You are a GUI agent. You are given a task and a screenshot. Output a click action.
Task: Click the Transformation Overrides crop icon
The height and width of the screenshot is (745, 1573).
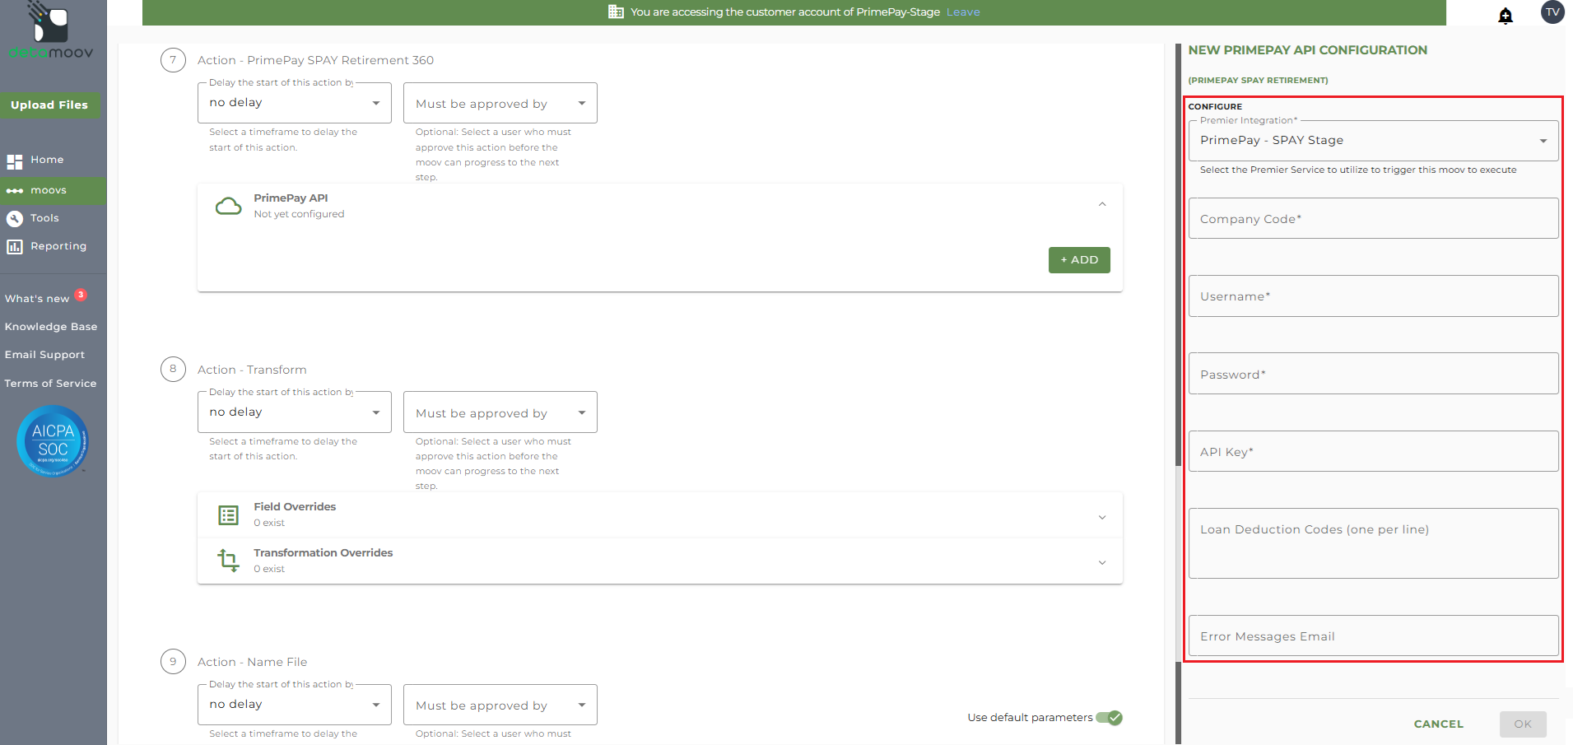[229, 561]
